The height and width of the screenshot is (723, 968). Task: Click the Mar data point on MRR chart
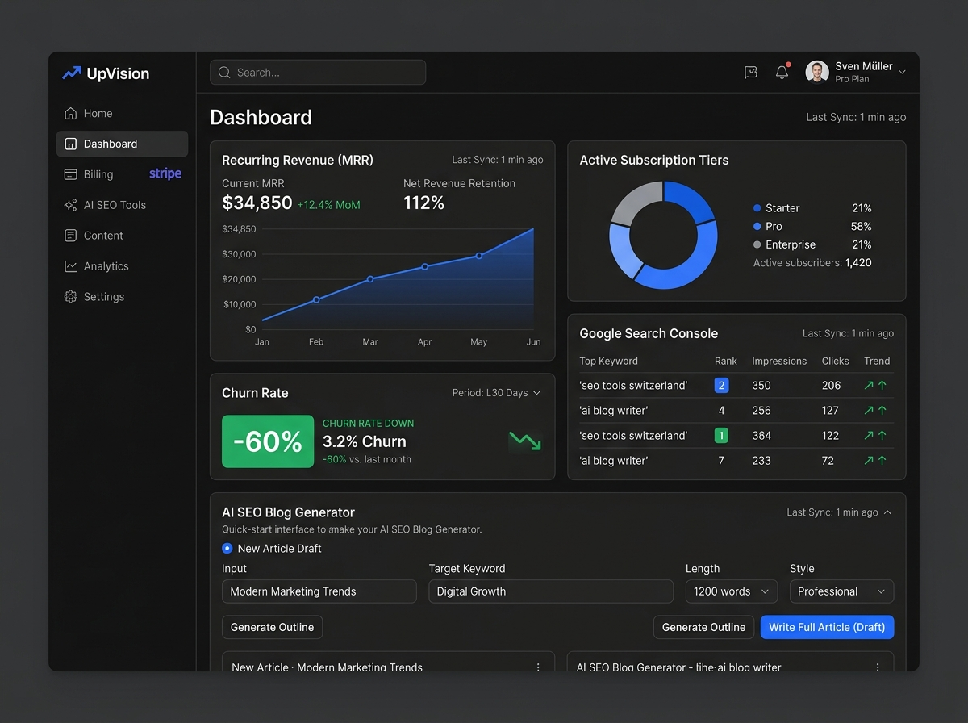click(370, 279)
